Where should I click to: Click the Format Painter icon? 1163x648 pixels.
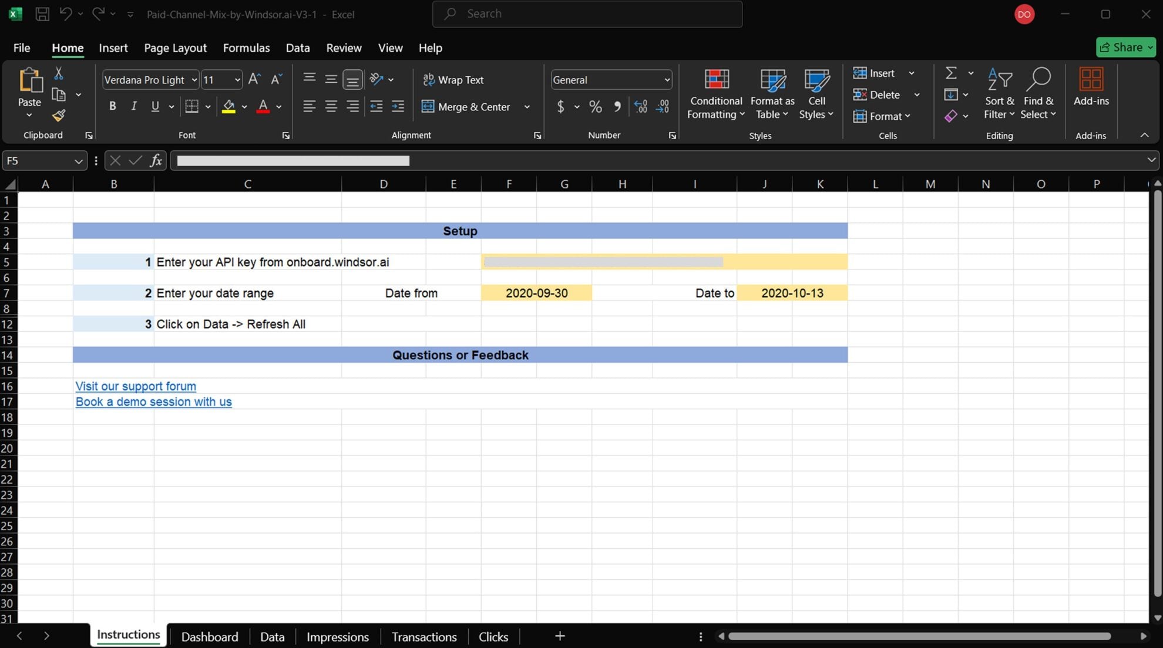tap(58, 116)
